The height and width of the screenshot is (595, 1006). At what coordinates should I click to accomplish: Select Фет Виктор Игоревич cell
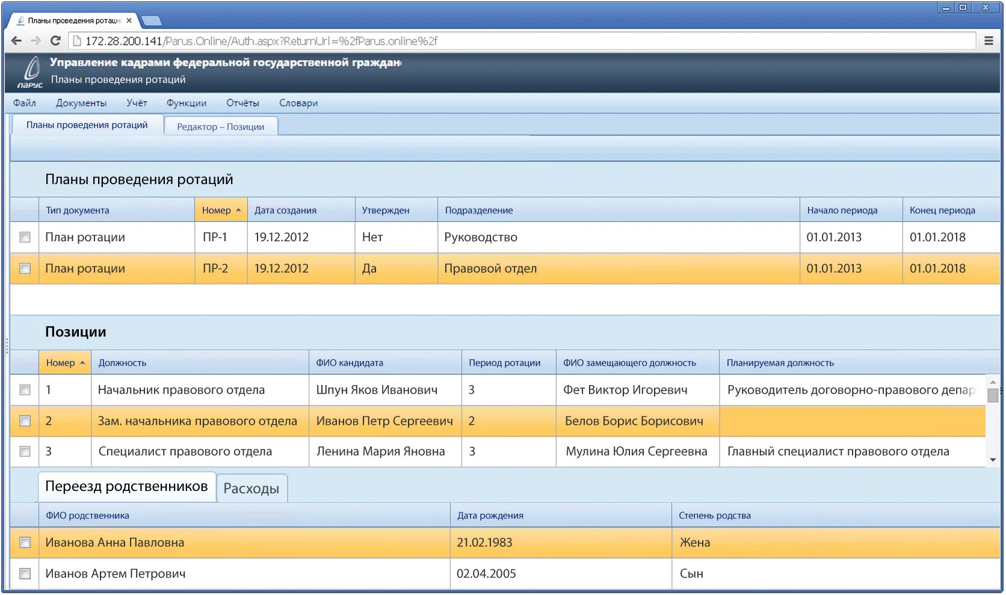coord(638,390)
